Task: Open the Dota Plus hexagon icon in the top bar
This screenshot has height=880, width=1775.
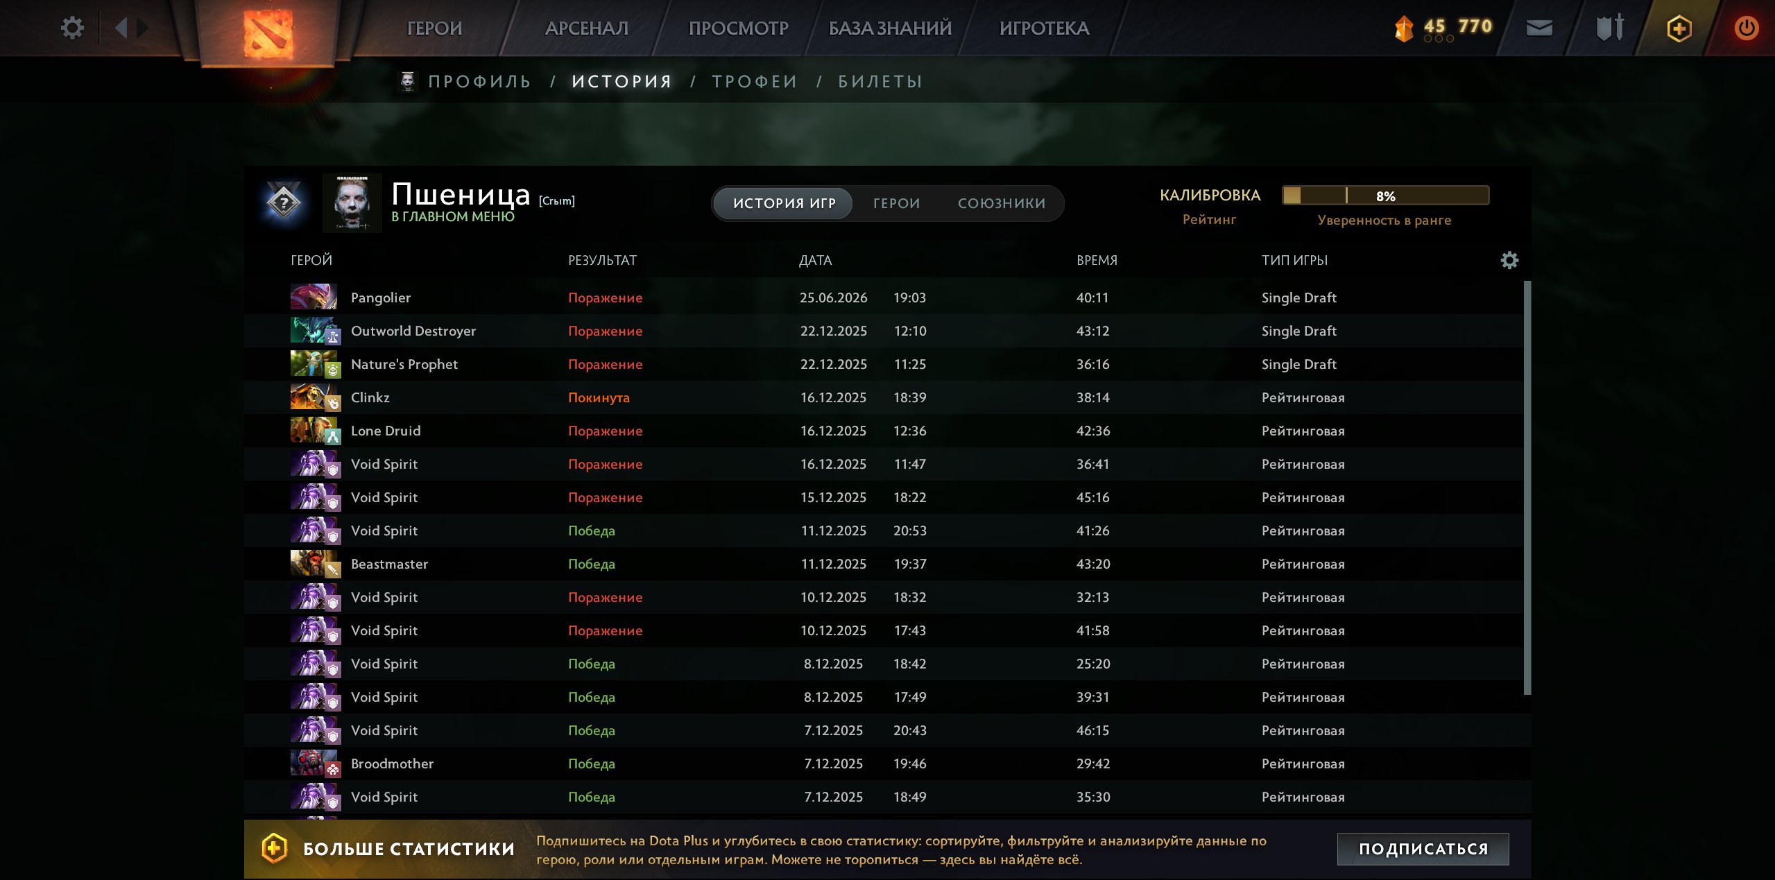Action: pos(1679,28)
